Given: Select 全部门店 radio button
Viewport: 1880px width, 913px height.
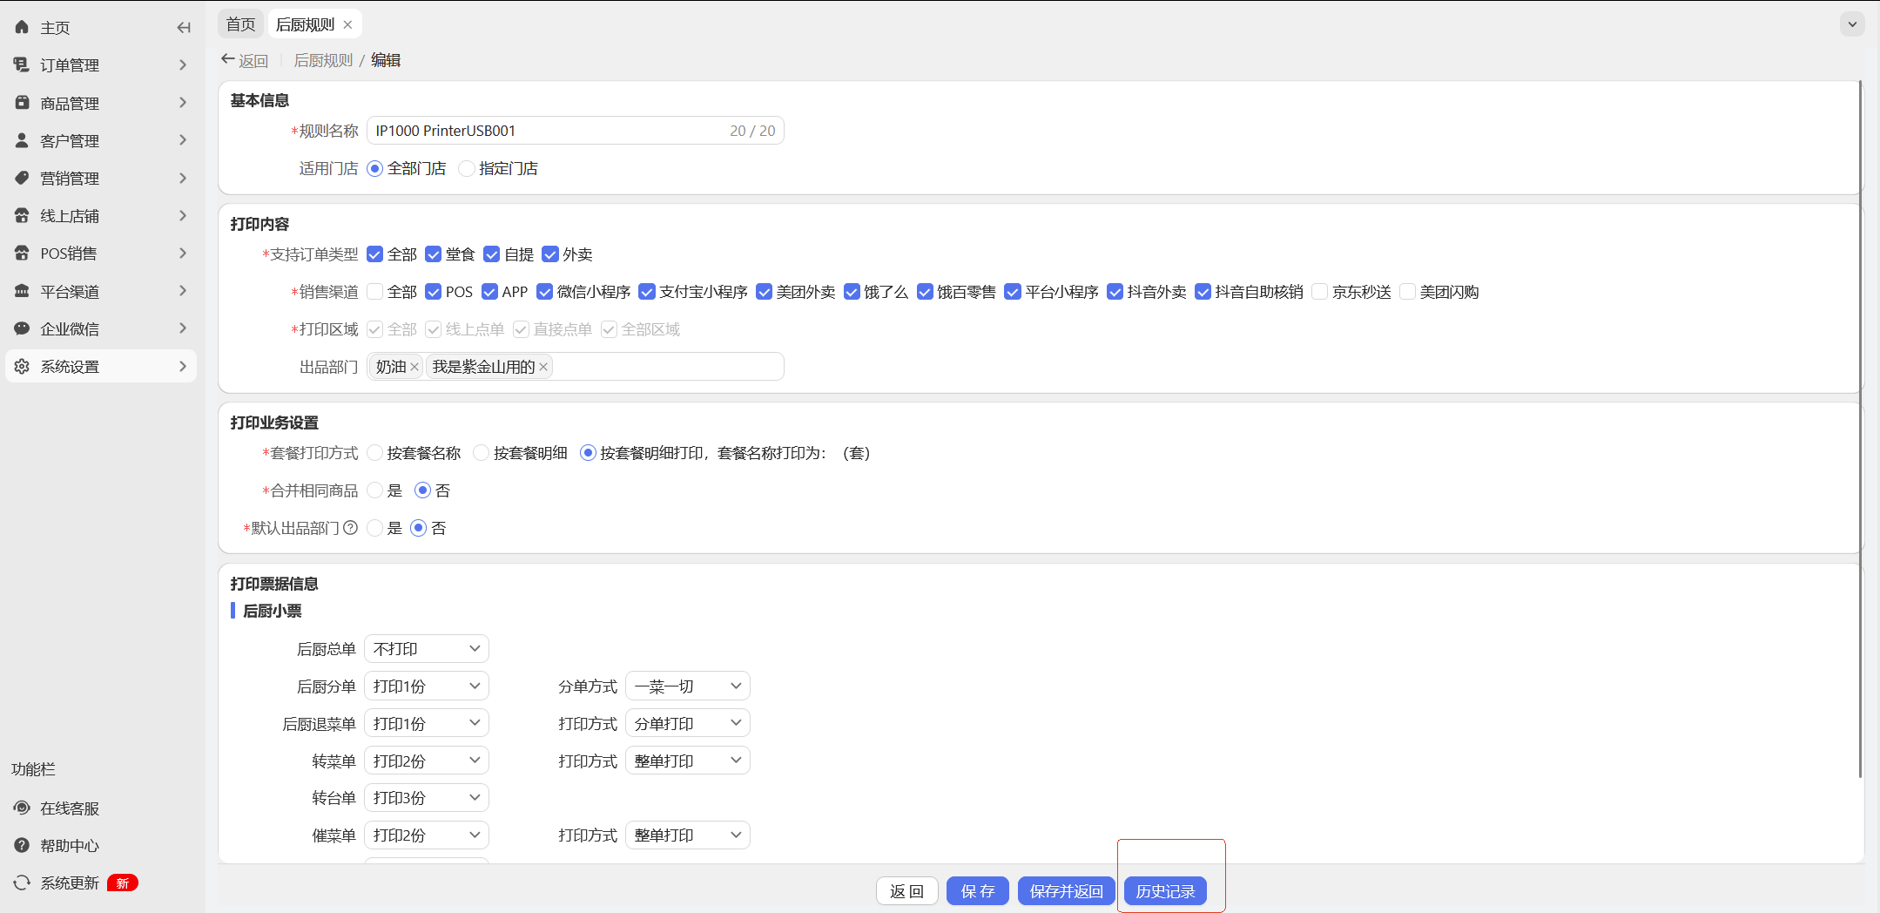Looking at the screenshot, I should click(375, 168).
